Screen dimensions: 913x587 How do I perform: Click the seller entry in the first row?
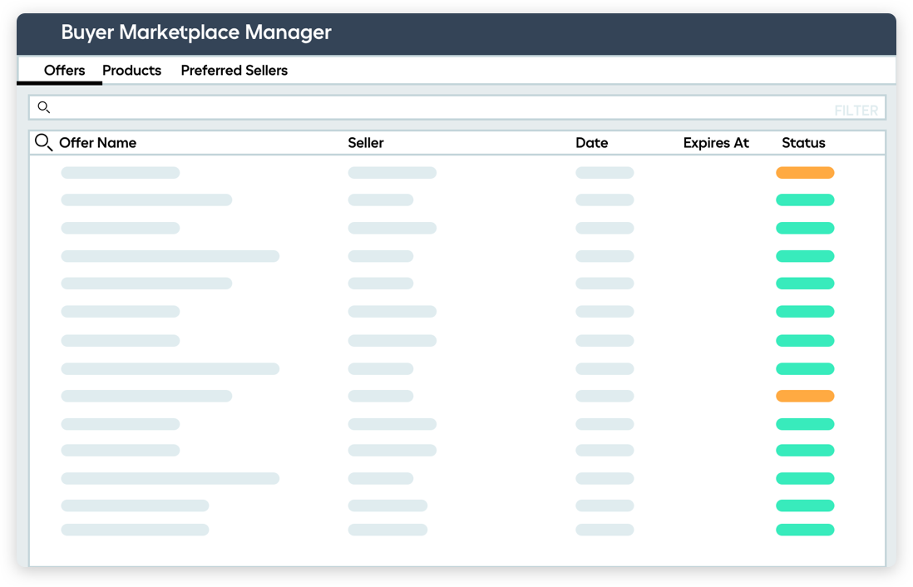[x=392, y=173]
